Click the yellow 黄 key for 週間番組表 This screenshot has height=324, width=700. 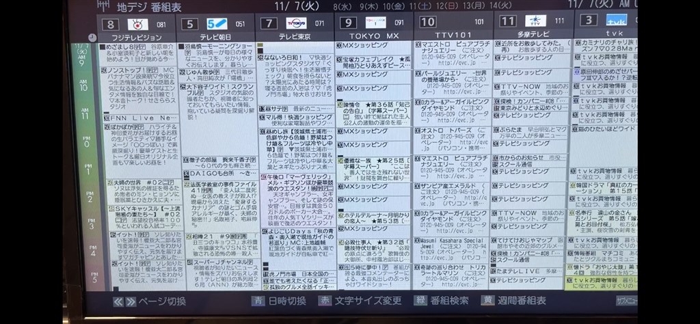point(487,300)
